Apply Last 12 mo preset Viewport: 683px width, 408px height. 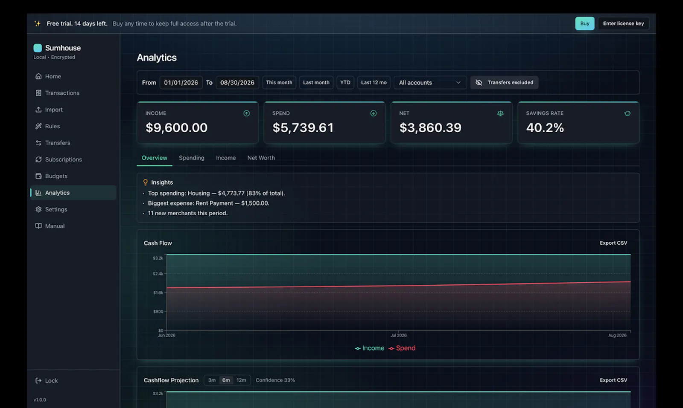[x=374, y=83]
